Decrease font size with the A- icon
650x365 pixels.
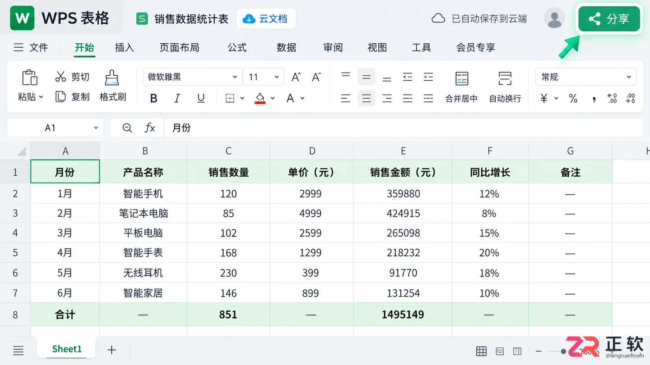tap(316, 77)
